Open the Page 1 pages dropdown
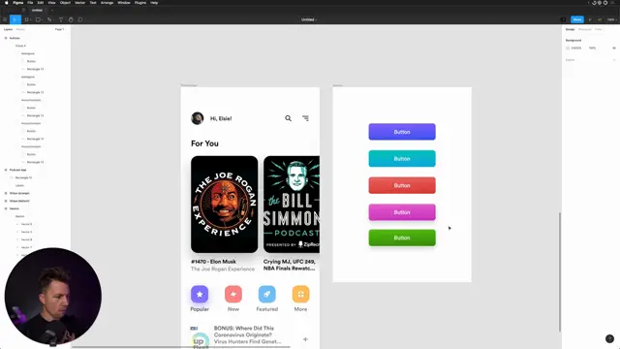Viewport: 620px width, 349px height. tap(59, 29)
